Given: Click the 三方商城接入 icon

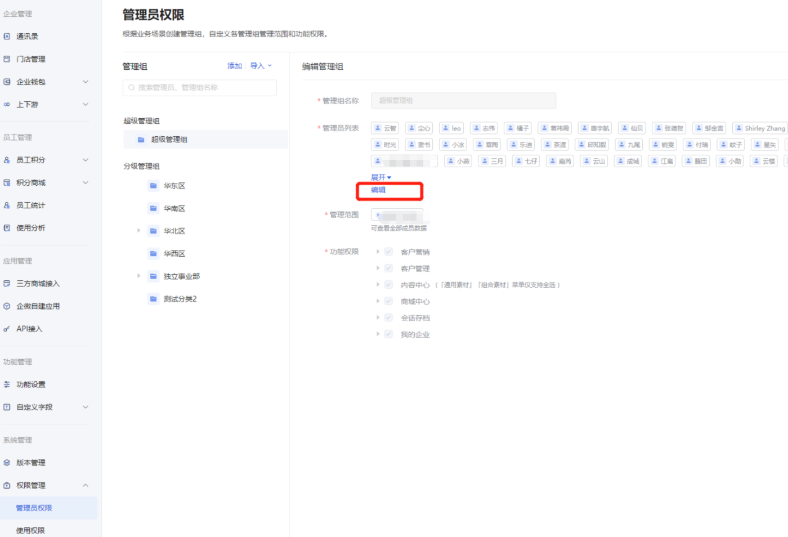Looking at the screenshot, I should (x=7, y=284).
